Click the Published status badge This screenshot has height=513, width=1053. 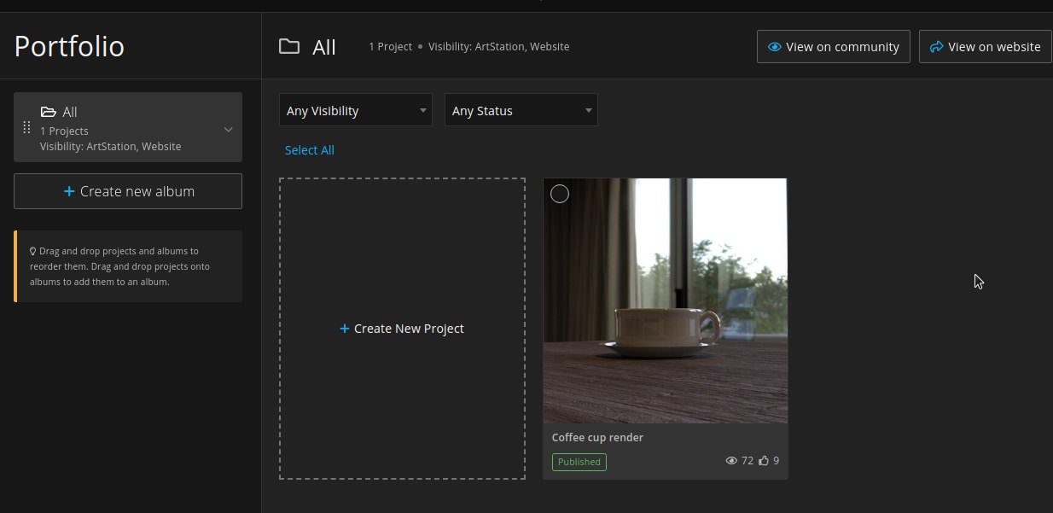(579, 462)
